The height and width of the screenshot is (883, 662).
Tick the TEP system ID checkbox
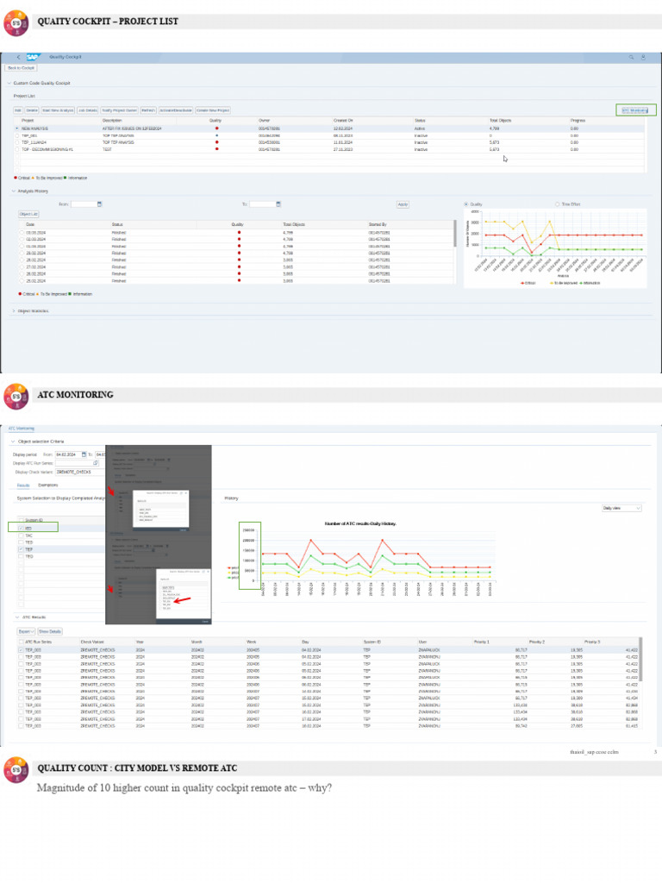[22, 549]
